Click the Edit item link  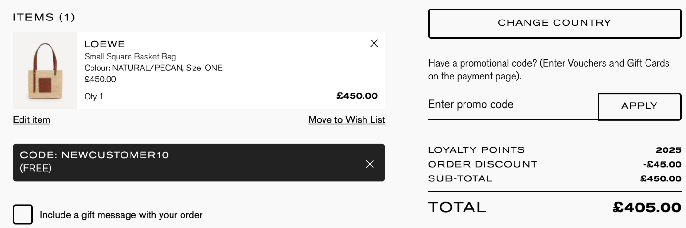(x=31, y=119)
